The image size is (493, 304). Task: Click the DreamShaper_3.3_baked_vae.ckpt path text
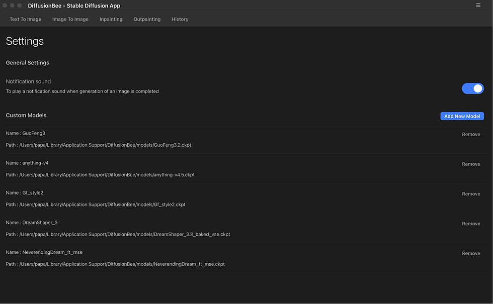tap(118, 235)
